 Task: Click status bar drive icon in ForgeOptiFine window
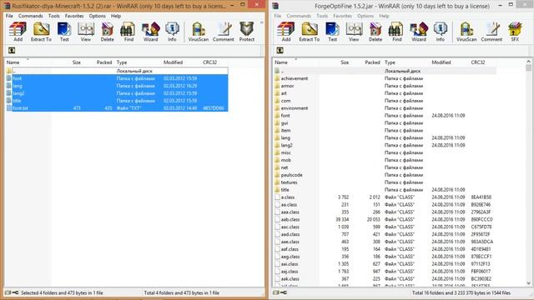(x=276, y=292)
